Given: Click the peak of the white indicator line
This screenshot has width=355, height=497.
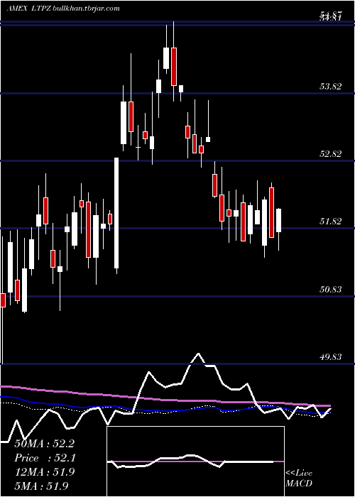Looking at the screenshot, I should coord(198,354).
